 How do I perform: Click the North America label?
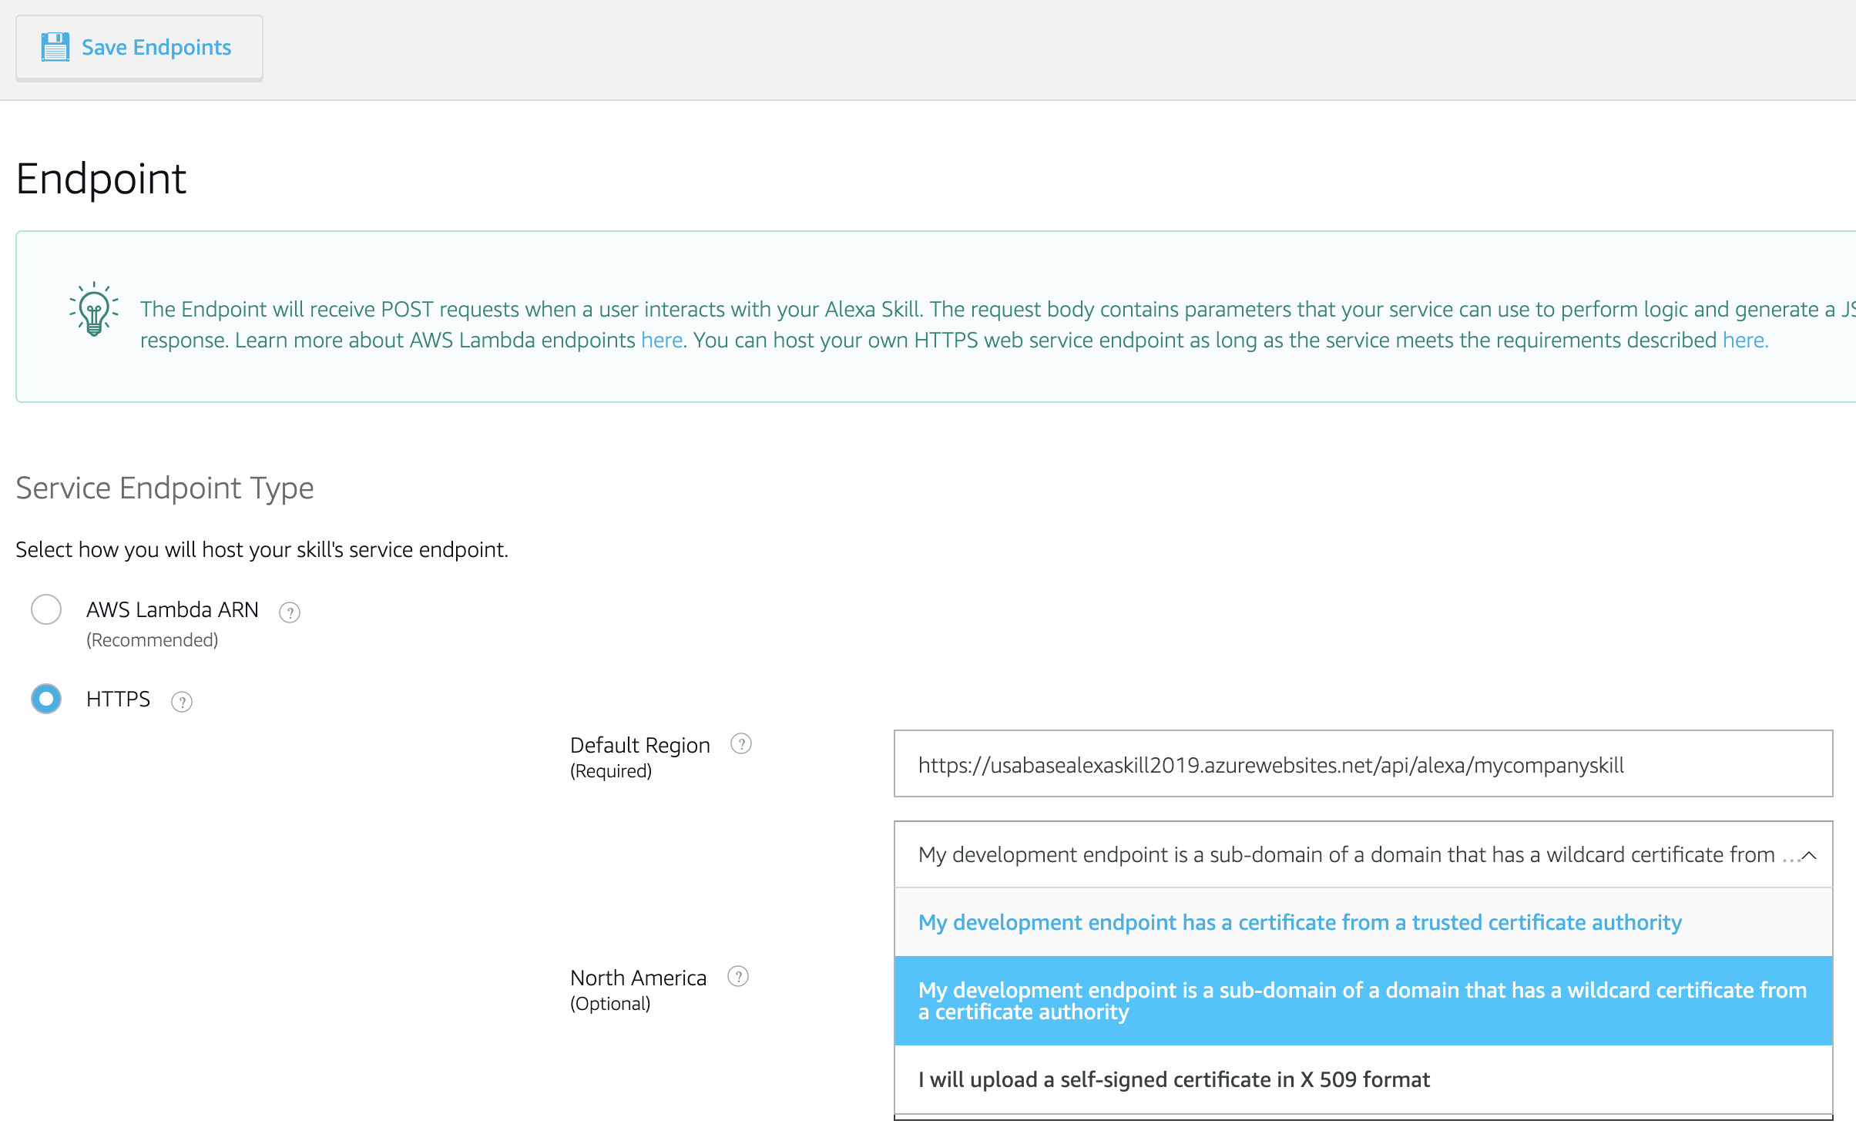click(638, 978)
